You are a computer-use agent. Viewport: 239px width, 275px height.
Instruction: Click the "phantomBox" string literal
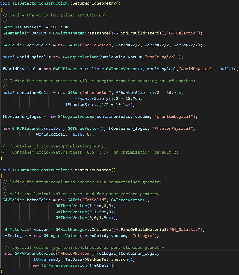coord(98,93)
